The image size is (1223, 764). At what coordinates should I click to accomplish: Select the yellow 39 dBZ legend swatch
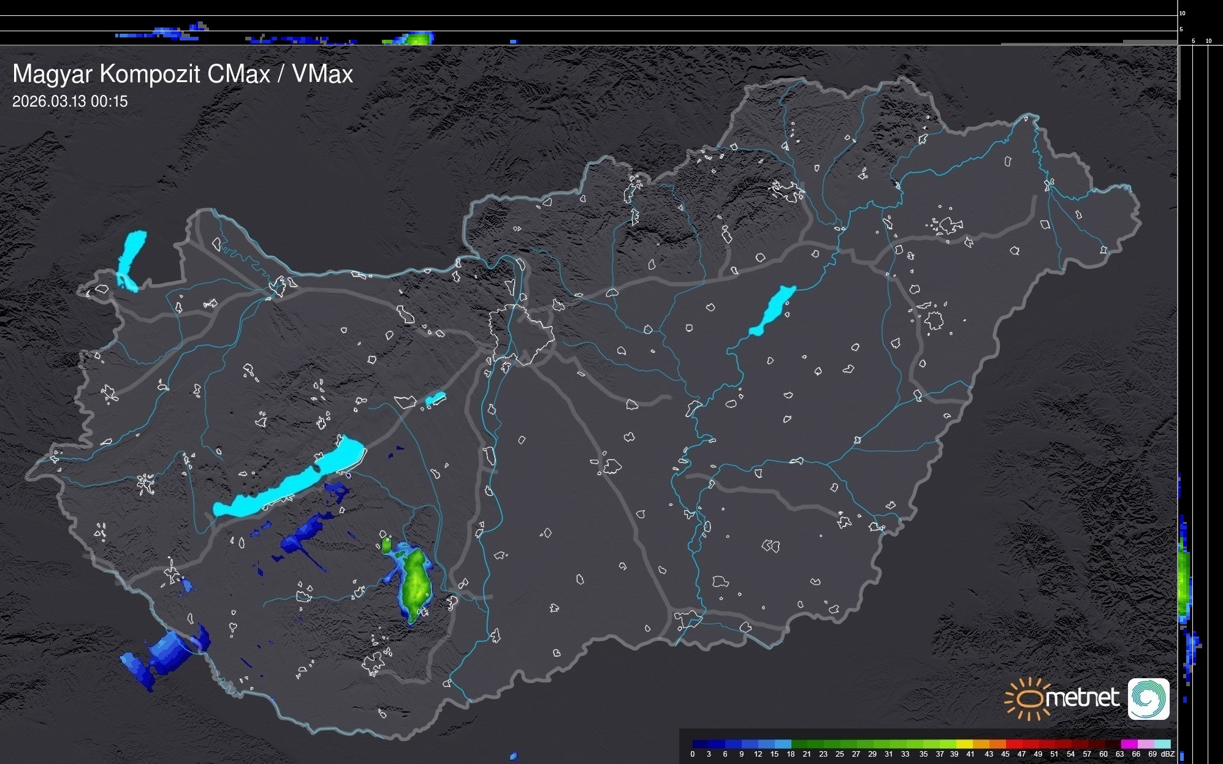coord(964,744)
